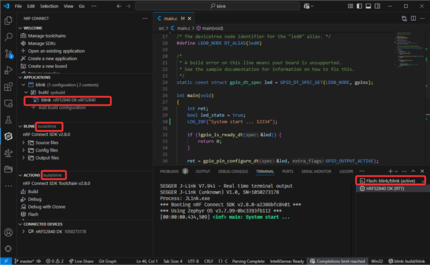
Task: Open the View menu
Action: coord(69,6)
